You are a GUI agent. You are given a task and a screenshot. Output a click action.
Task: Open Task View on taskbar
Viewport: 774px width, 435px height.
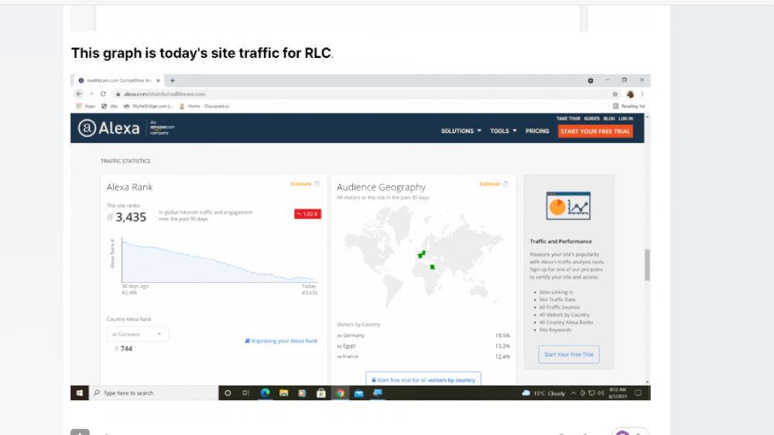pyautogui.click(x=246, y=393)
